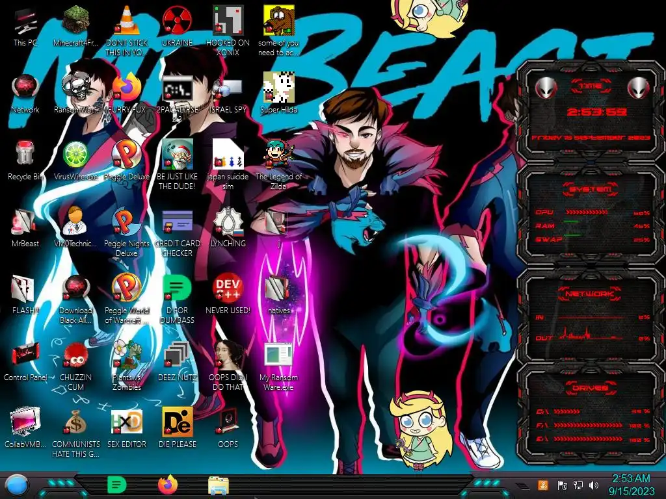Open the DIE PLEASE De icon
666x499 pixels.
pos(178,422)
